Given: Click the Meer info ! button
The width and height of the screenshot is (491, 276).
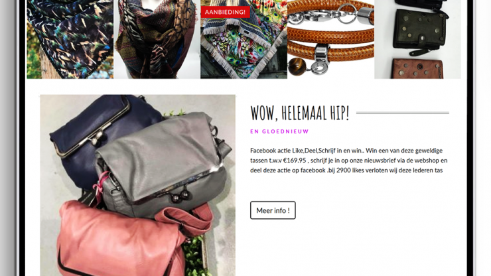Looking at the screenshot, I should click(273, 210).
